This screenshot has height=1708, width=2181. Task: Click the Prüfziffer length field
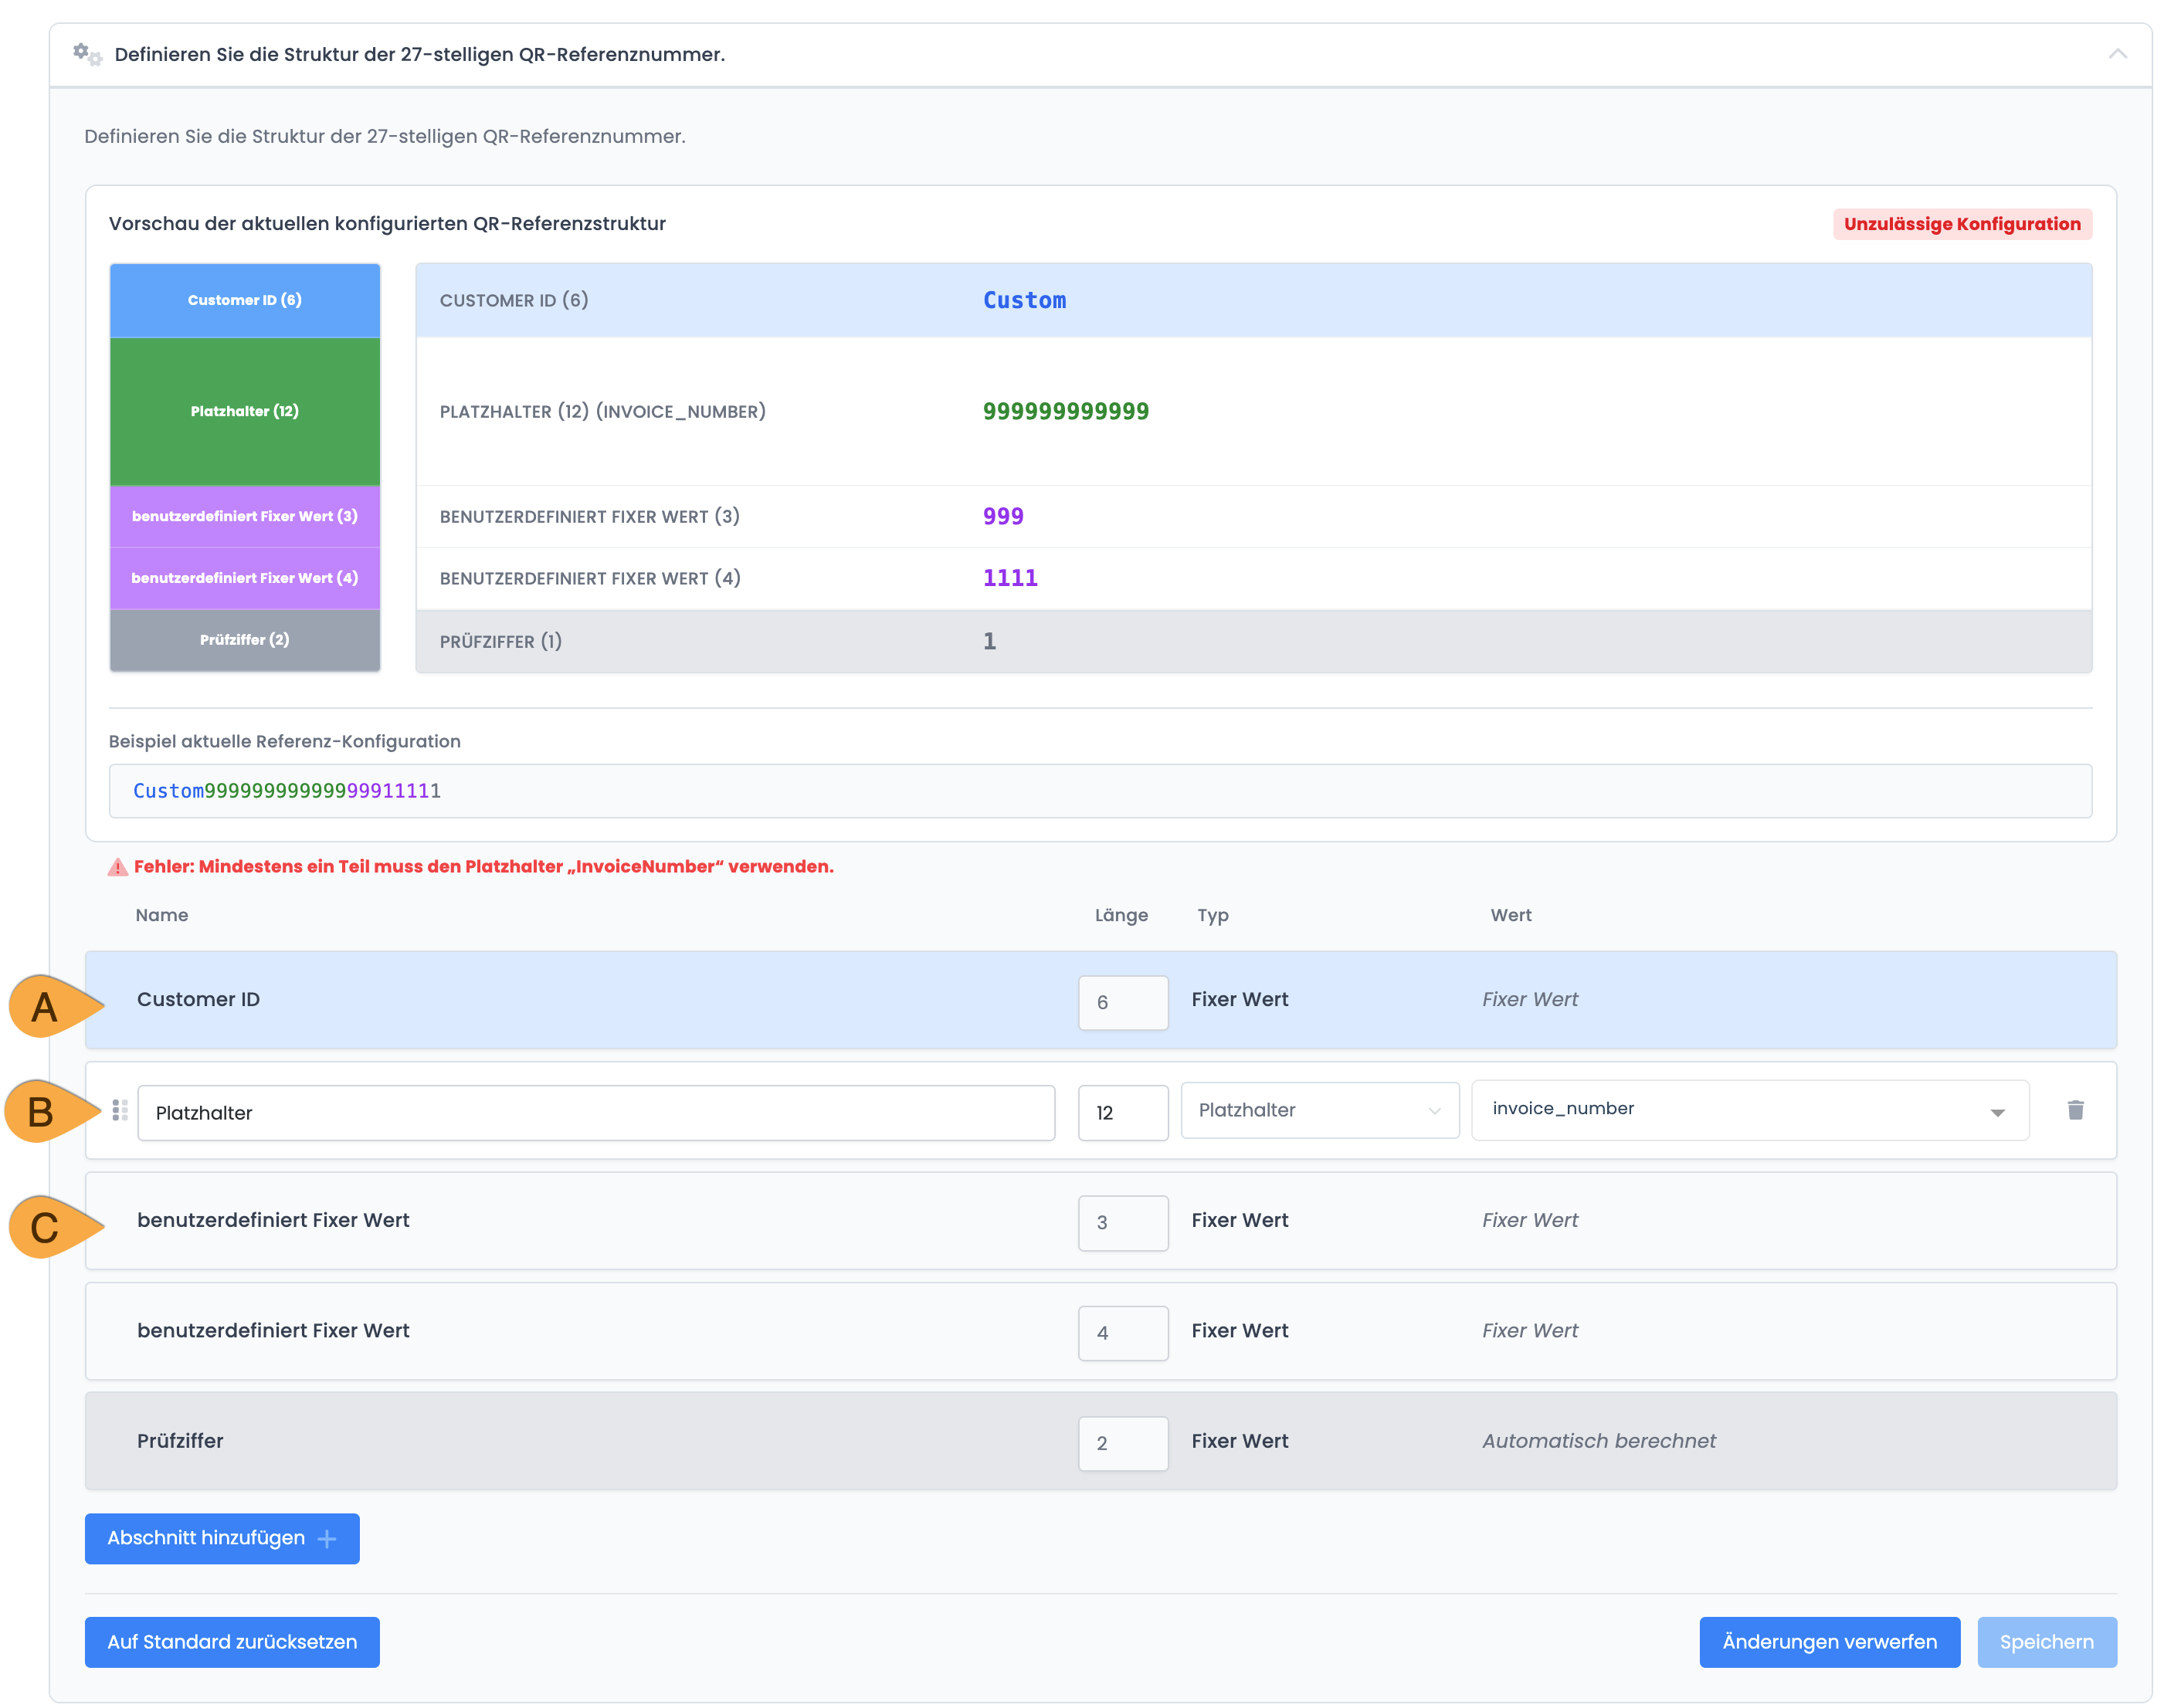pos(1122,1443)
